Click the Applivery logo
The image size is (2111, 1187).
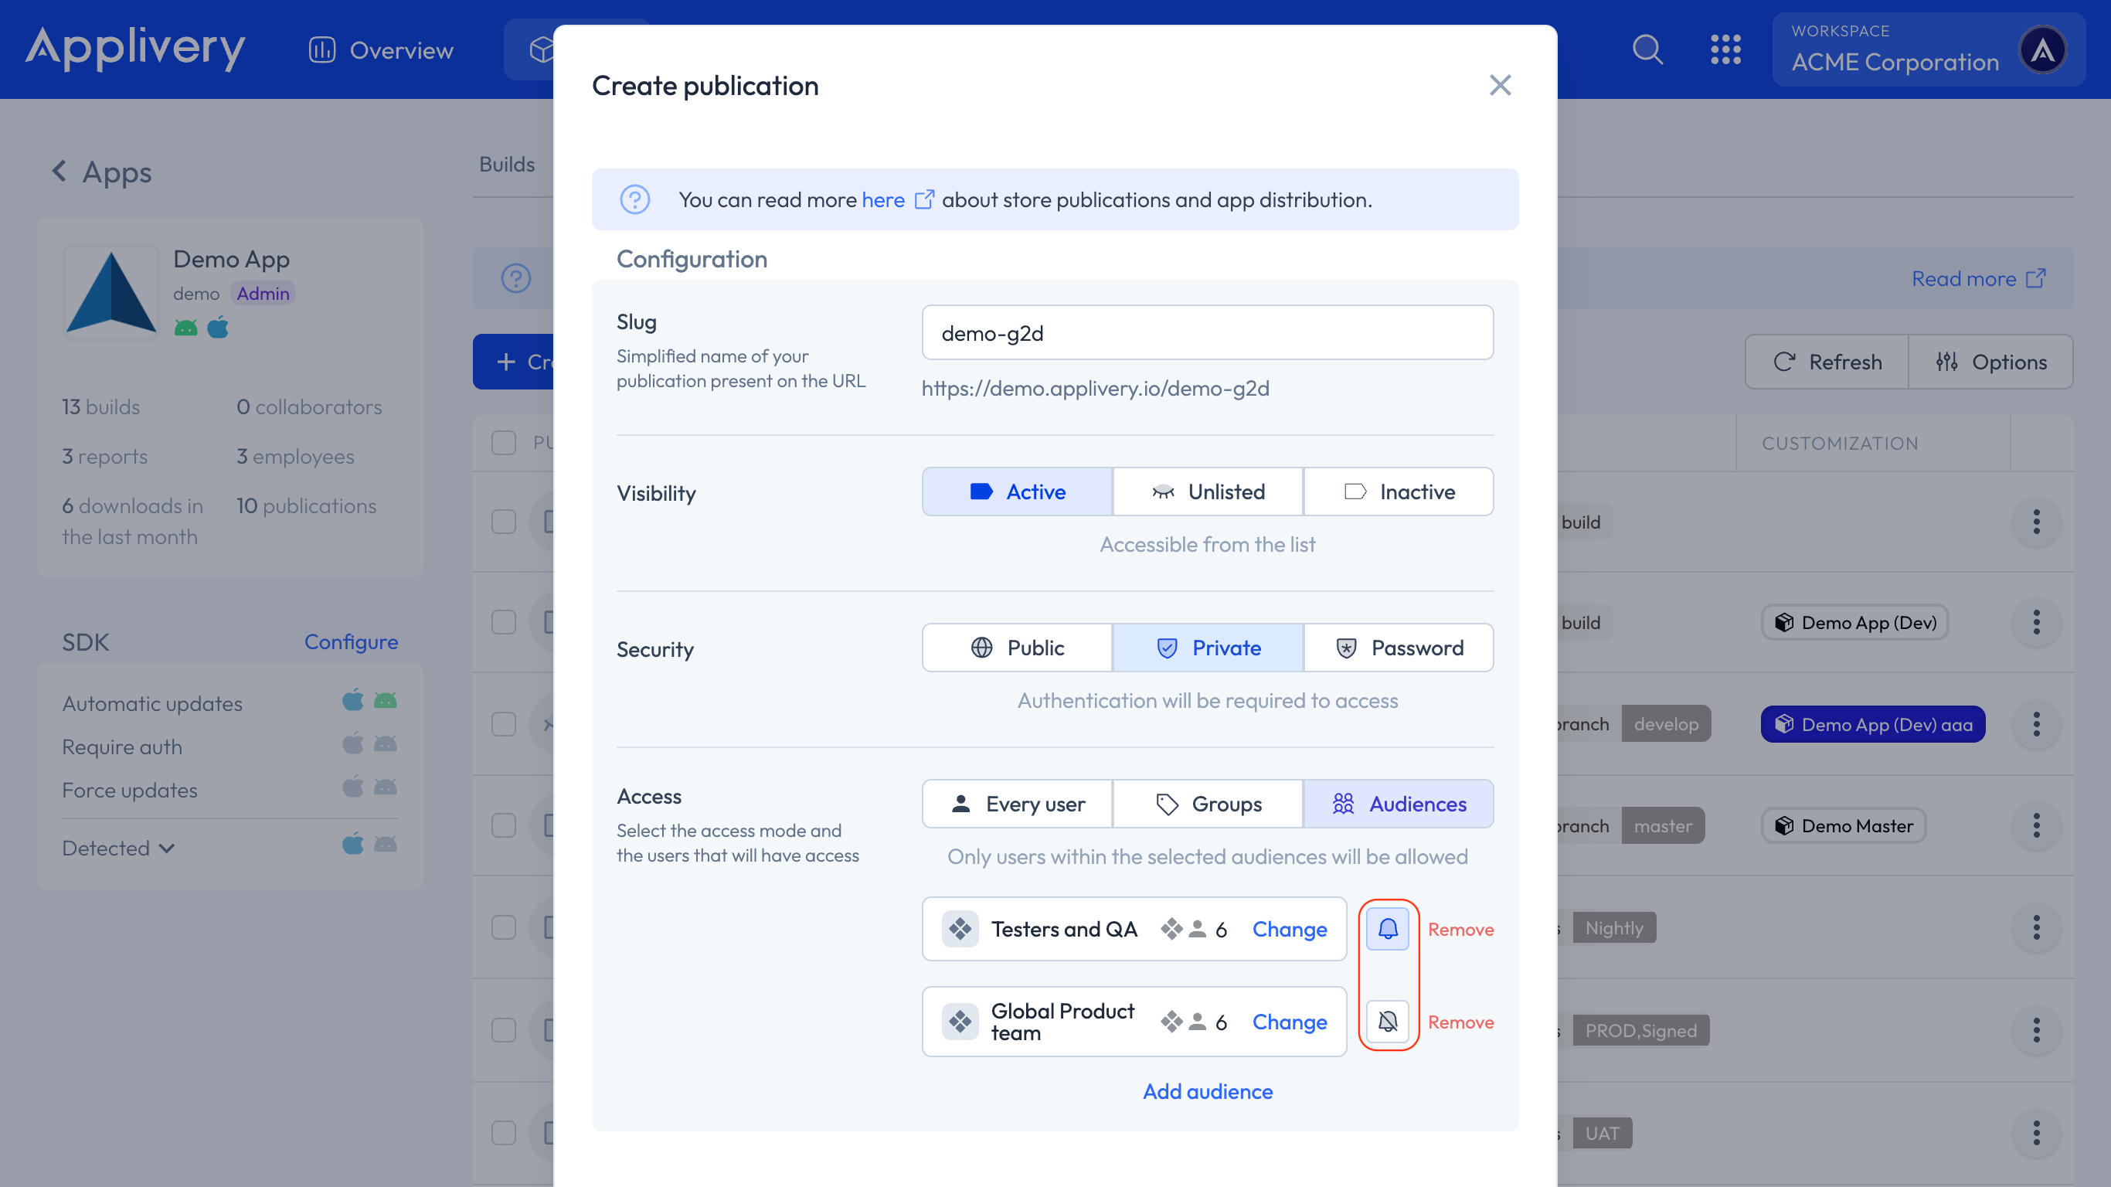click(x=135, y=49)
